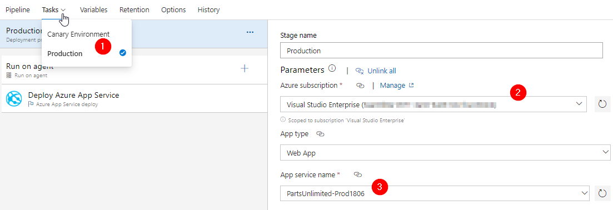Screen dimensions: 613x210
Task: Select the Deploy Azure App Service task
Action: [134, 98]
